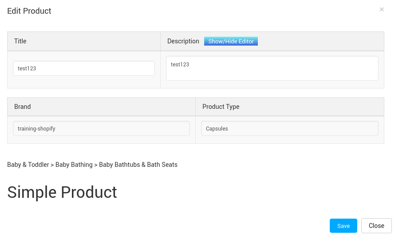Click the separator after Baby & Toddler

tap(52, 165)
